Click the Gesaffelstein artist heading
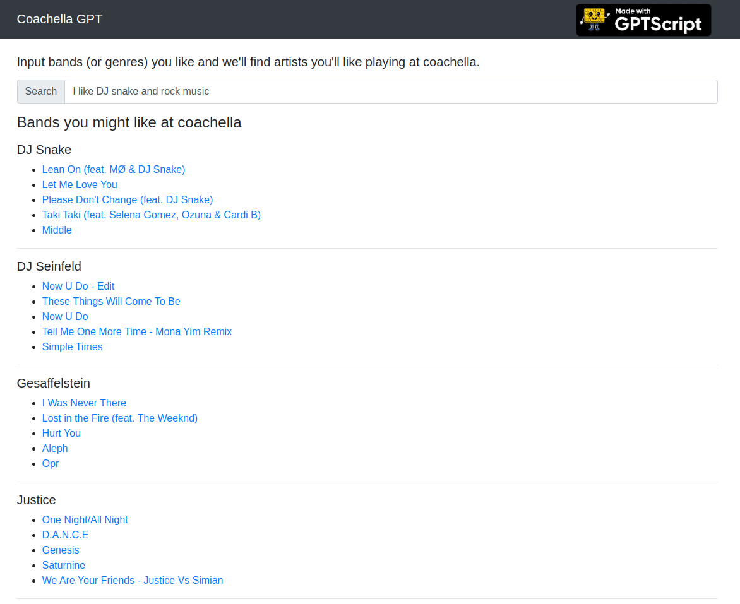The height and width of the screenshot is (604, 740). point(54,382)
